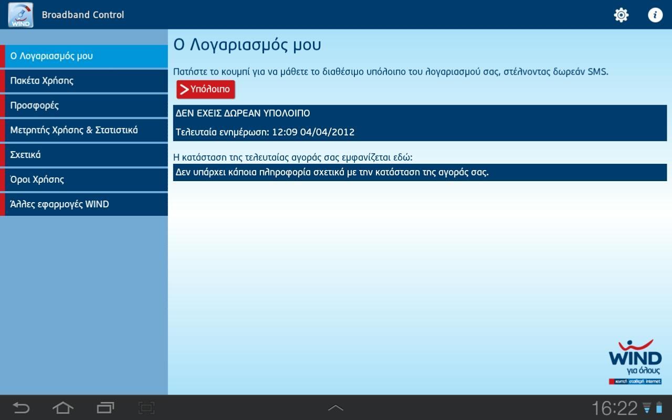Tap the clock showing 16:22

pos(614,408)
